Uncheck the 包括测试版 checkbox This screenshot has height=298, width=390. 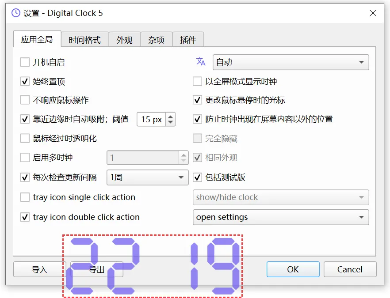[197, 177]
